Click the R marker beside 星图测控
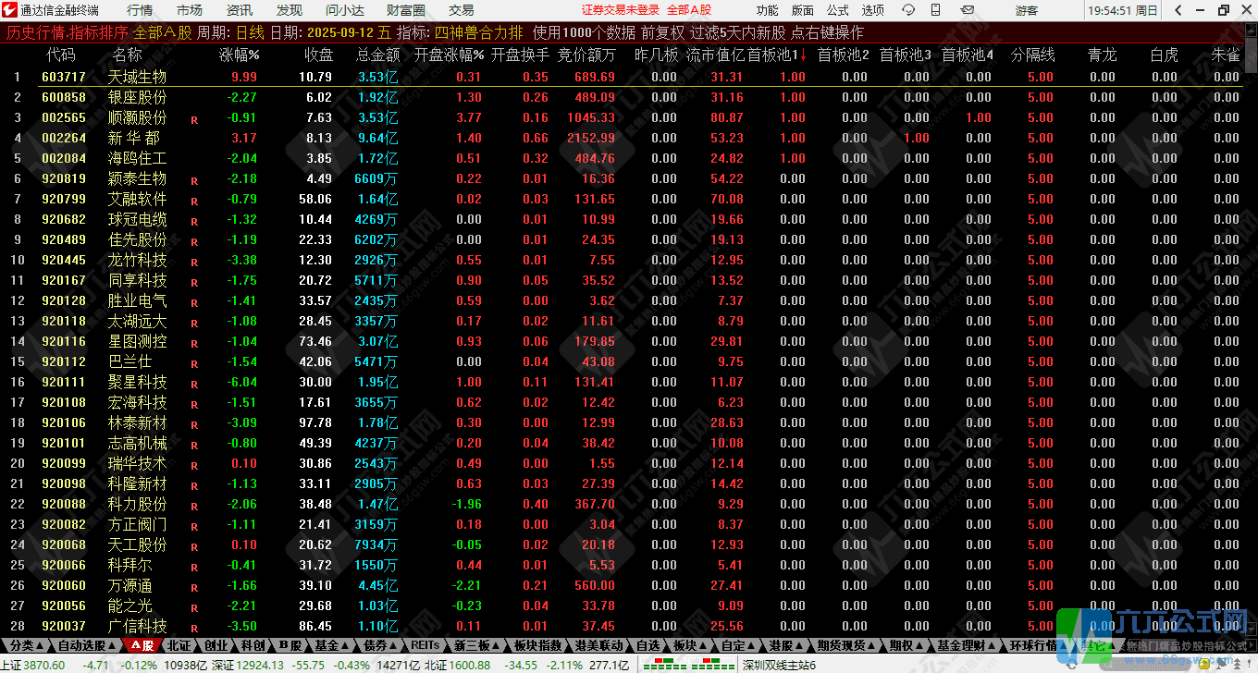The image size is (1258, 673). click(194, 343)
